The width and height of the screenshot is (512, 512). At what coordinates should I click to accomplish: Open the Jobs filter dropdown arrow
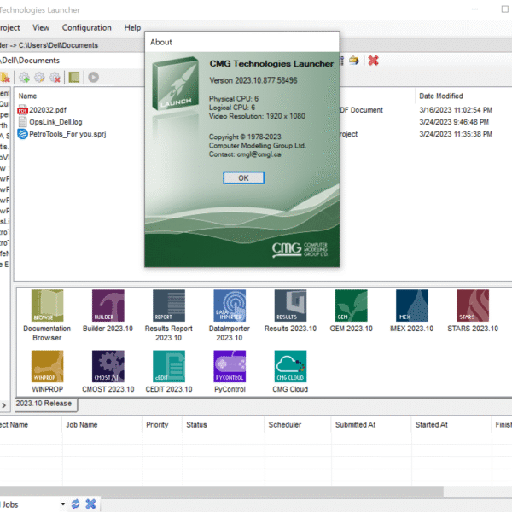pyautogui.click(x=63, y=504)
